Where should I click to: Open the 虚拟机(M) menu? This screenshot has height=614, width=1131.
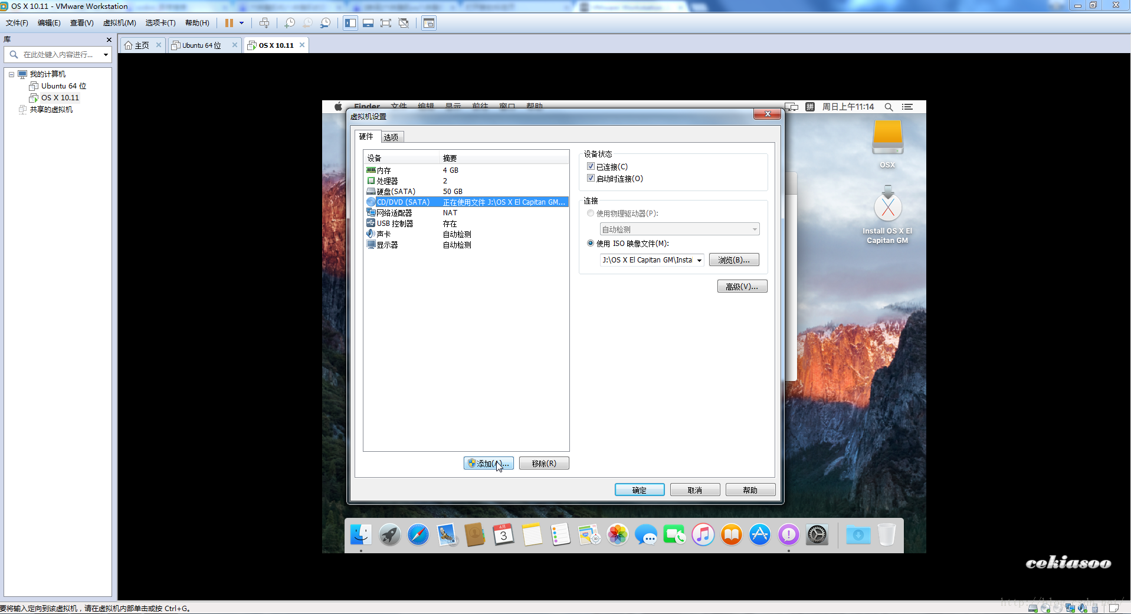pyautogui.click(x=120, y=23)
